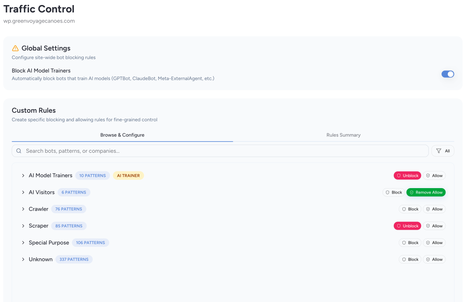468x302 pixels.
Task: Remove allow rule for AI Visitors
Action: (x=426, y=192)
